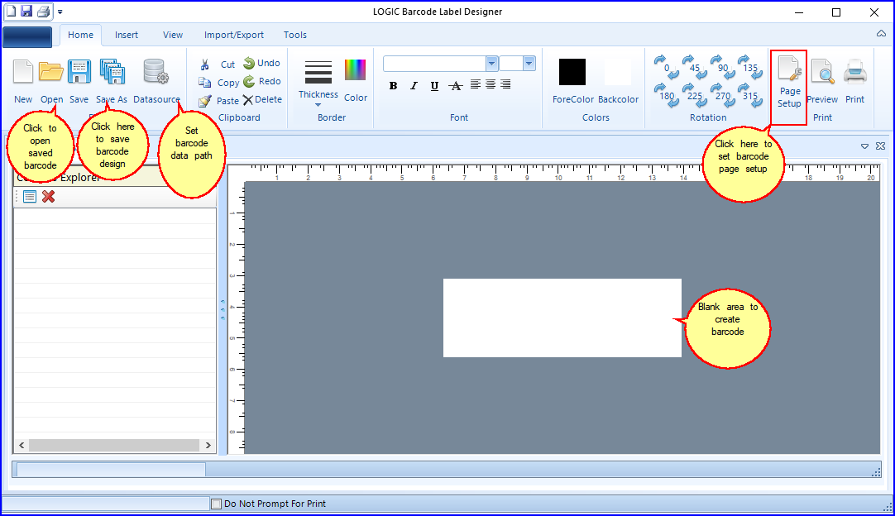Open the border Color picker

[355, 80]
